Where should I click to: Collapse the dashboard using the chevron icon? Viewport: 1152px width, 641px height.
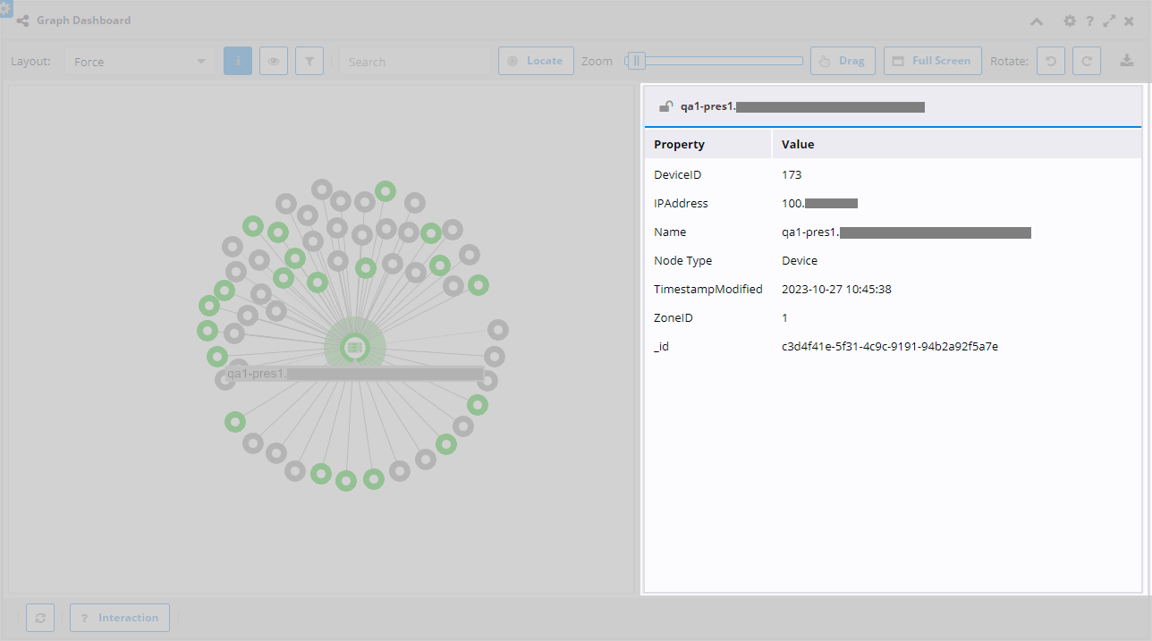[1036, 20]
